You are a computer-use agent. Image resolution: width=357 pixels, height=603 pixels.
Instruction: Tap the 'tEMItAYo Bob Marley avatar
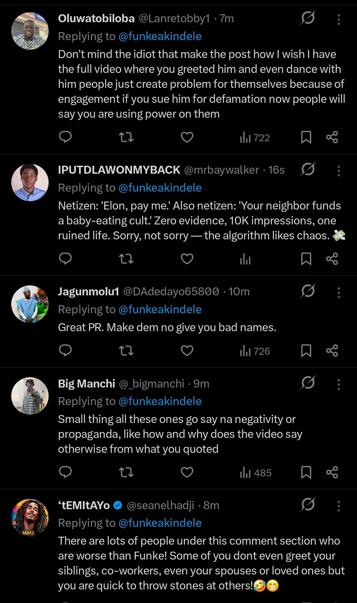coord(30,517)
